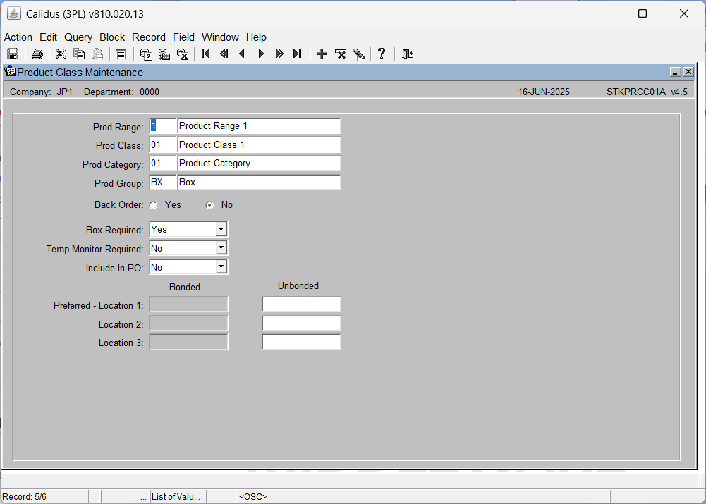Open the Block menu
The height and width of the screenshot is (504, 706).
[x=112, y=37]
